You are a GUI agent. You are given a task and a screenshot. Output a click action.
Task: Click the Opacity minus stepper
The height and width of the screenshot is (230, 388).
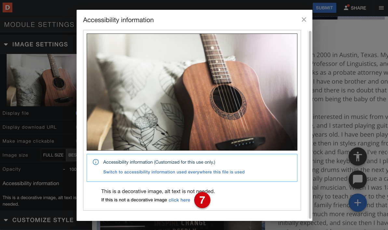click(64, 169)
